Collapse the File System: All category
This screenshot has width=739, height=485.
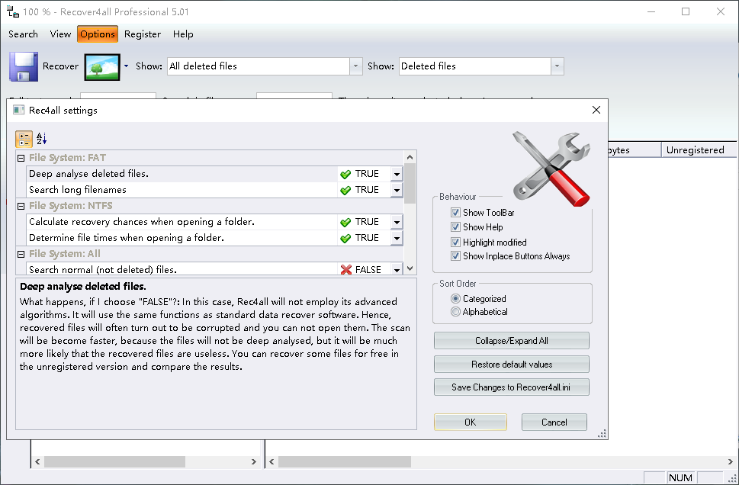click(21, 254)
